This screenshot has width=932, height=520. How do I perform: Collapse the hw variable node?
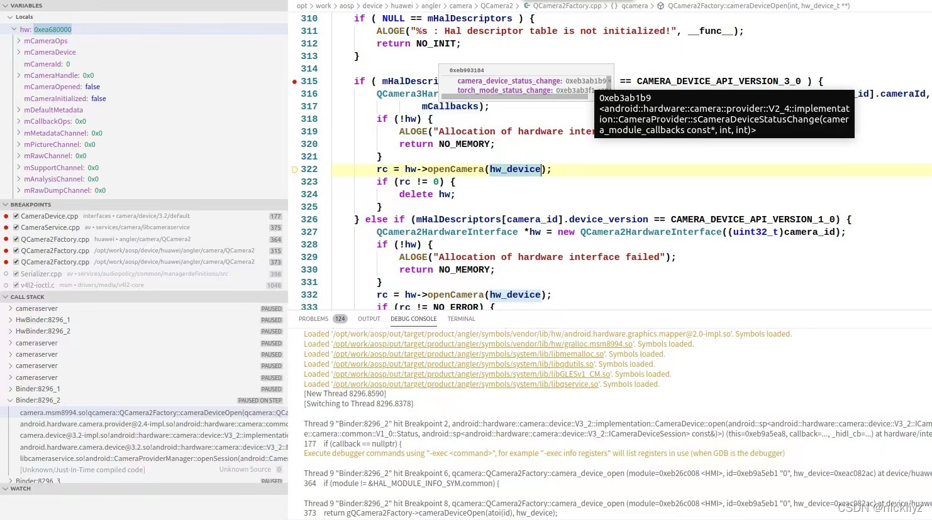pyautogui.click(x=14, y=30)
